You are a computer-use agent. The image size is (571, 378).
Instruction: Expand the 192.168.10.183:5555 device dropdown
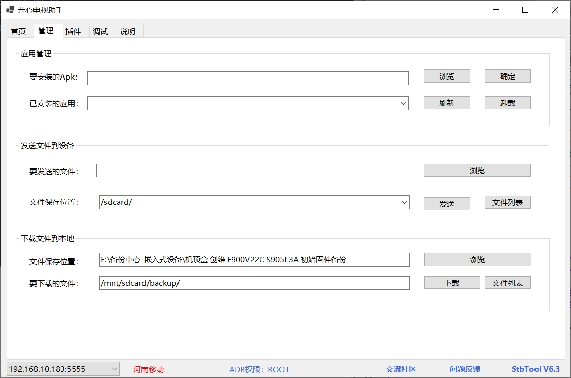pos(114,369)
